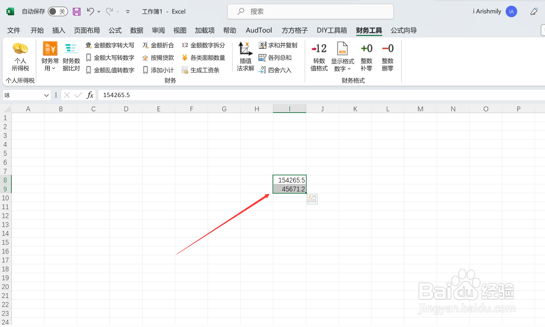Open the Quick Analysis button below the selection
This screenshot has height=327, width=545.
(312, 199)
